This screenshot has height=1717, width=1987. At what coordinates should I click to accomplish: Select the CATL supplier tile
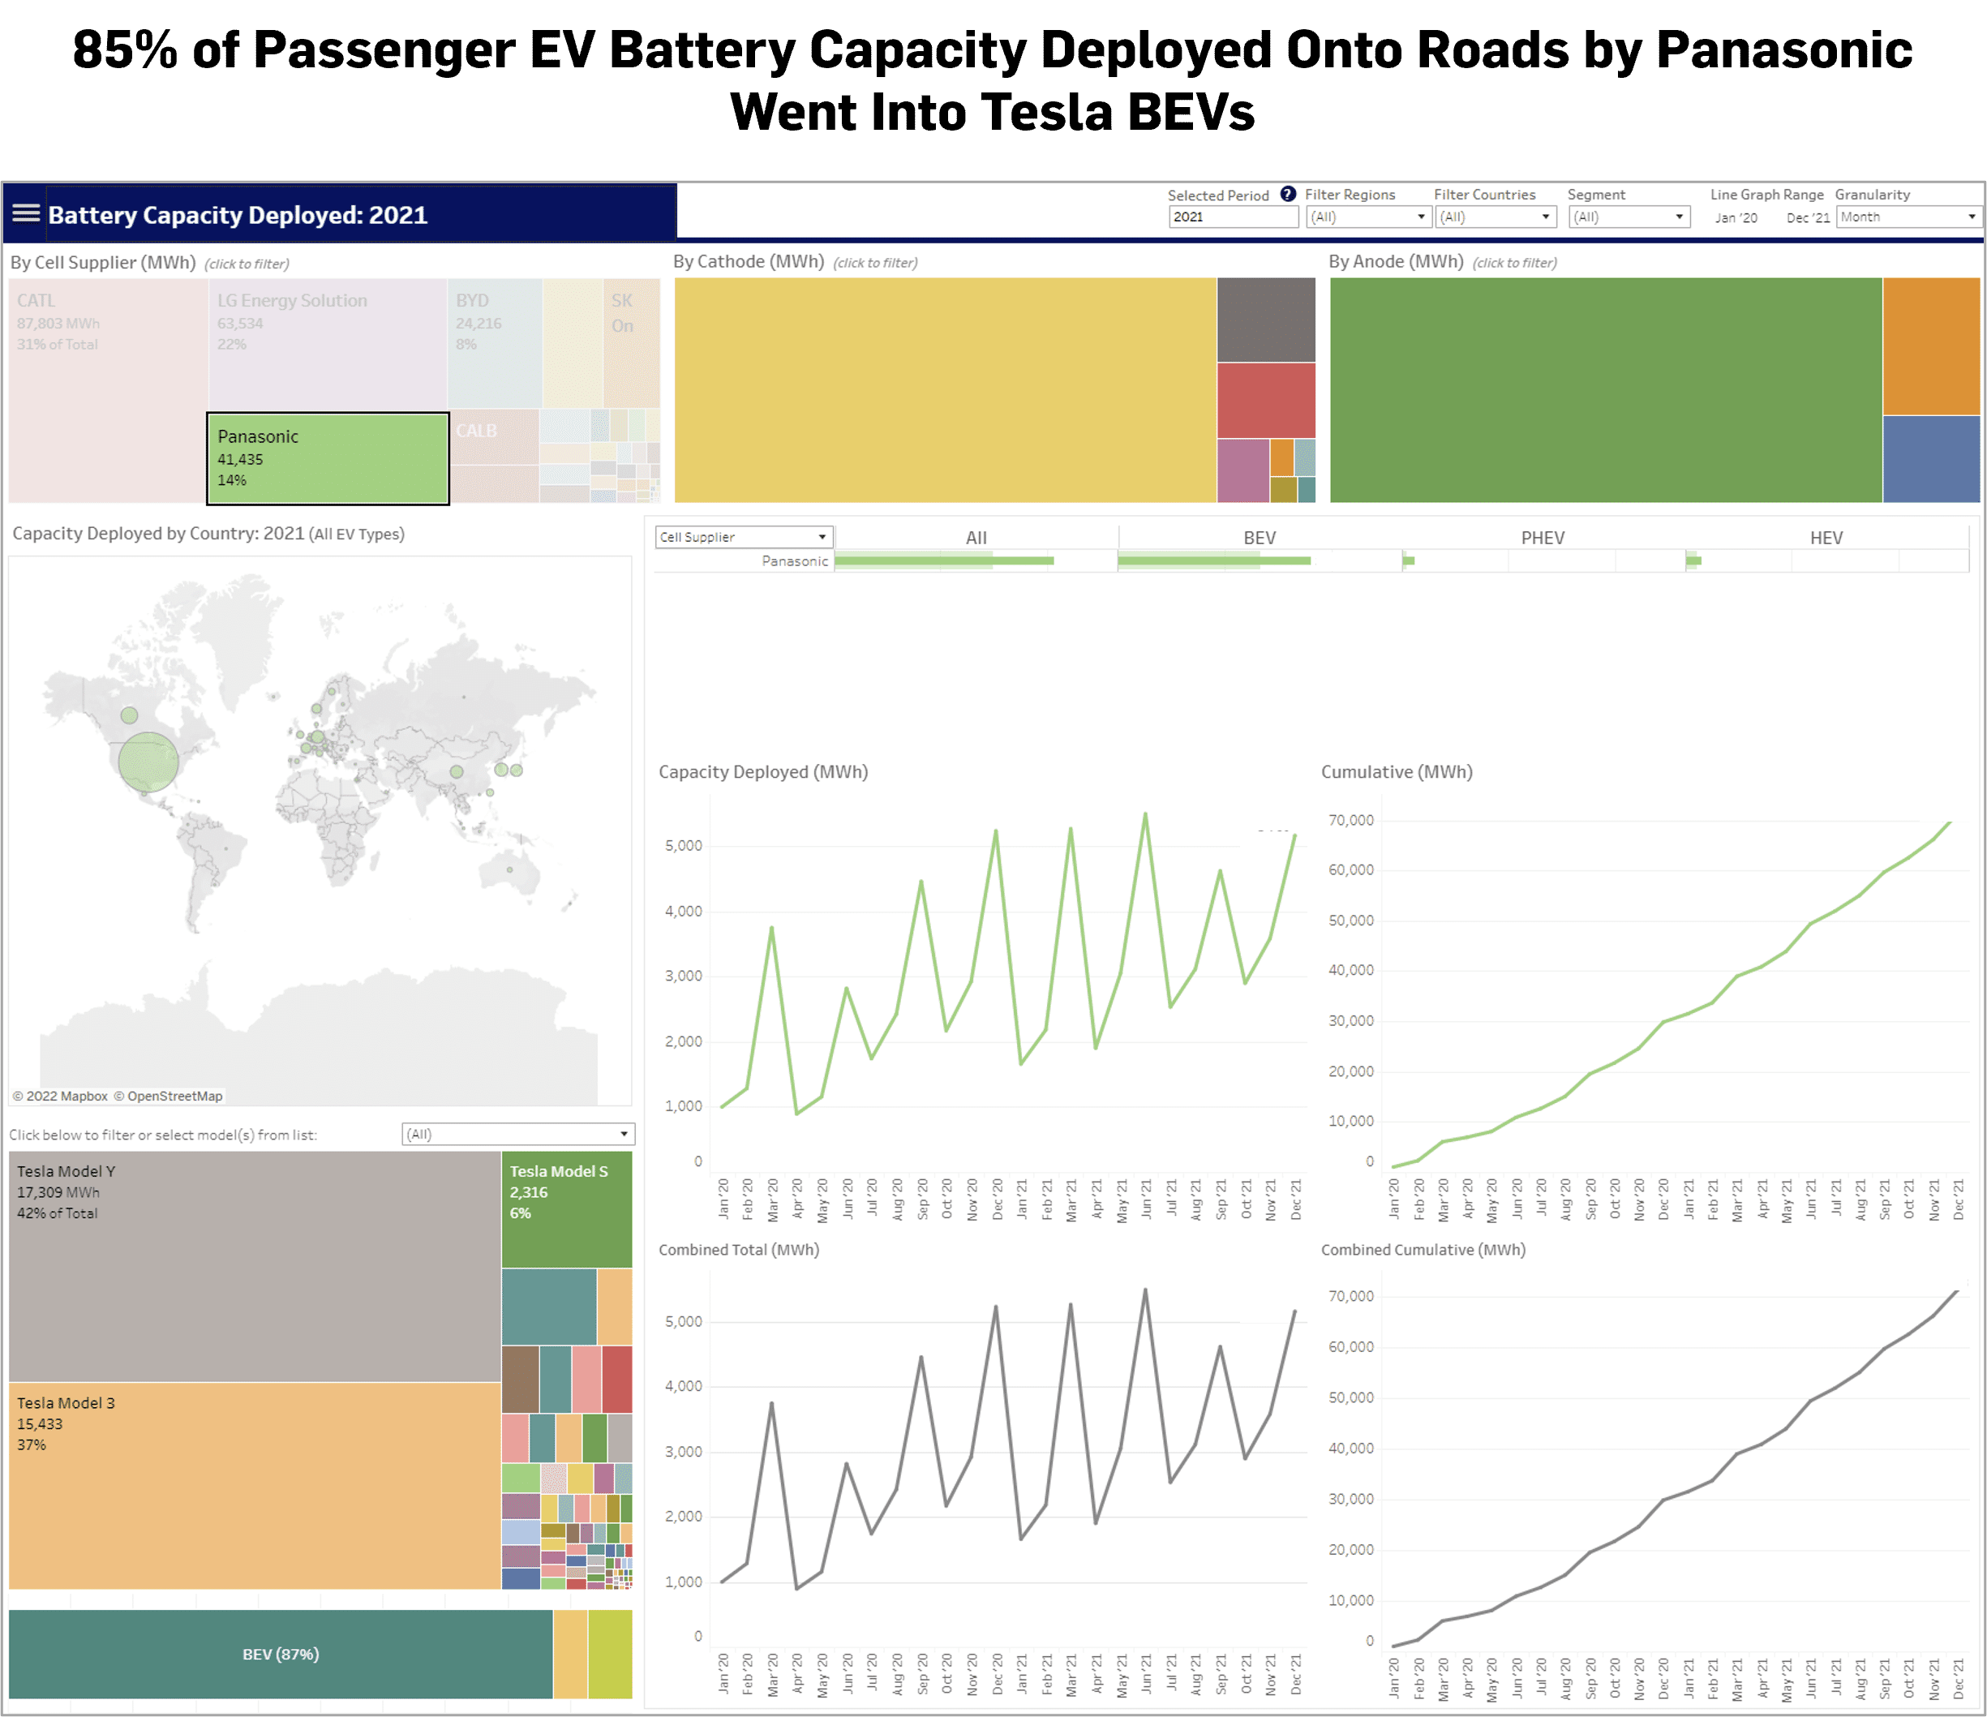107,390
